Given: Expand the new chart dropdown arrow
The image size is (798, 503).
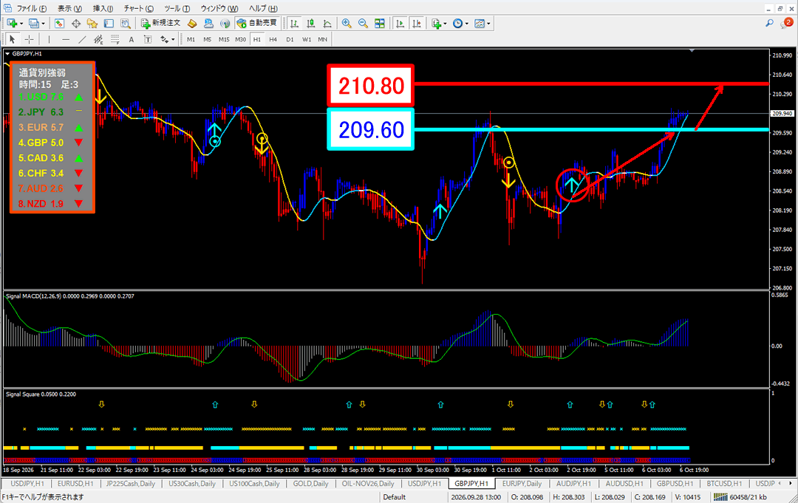Looking at the screenshot, I should click(21, 24).
